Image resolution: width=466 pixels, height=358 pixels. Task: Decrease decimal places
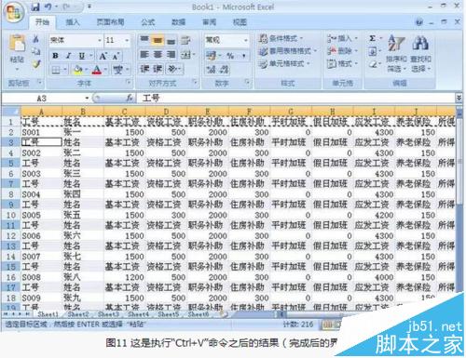tap(225, 70)
